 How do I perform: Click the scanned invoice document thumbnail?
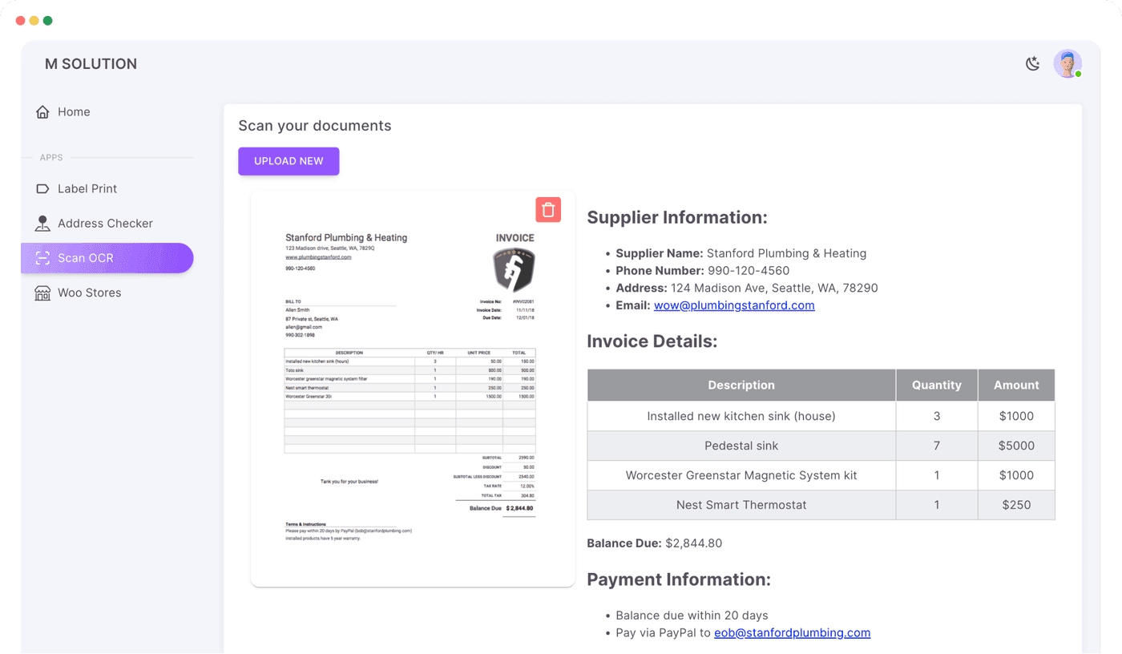click(413, 389)
